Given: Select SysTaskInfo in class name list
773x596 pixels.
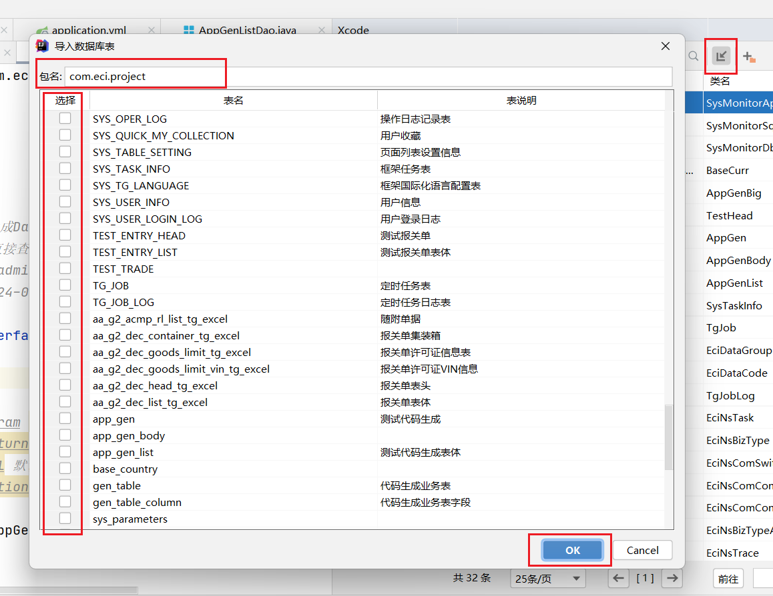Looking at the screenshot, I should [734, 305].
